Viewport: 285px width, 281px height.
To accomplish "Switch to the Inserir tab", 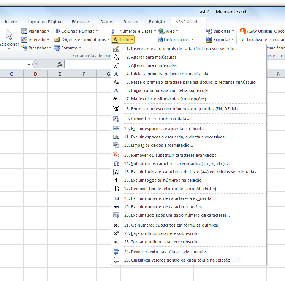I will 11,22.
